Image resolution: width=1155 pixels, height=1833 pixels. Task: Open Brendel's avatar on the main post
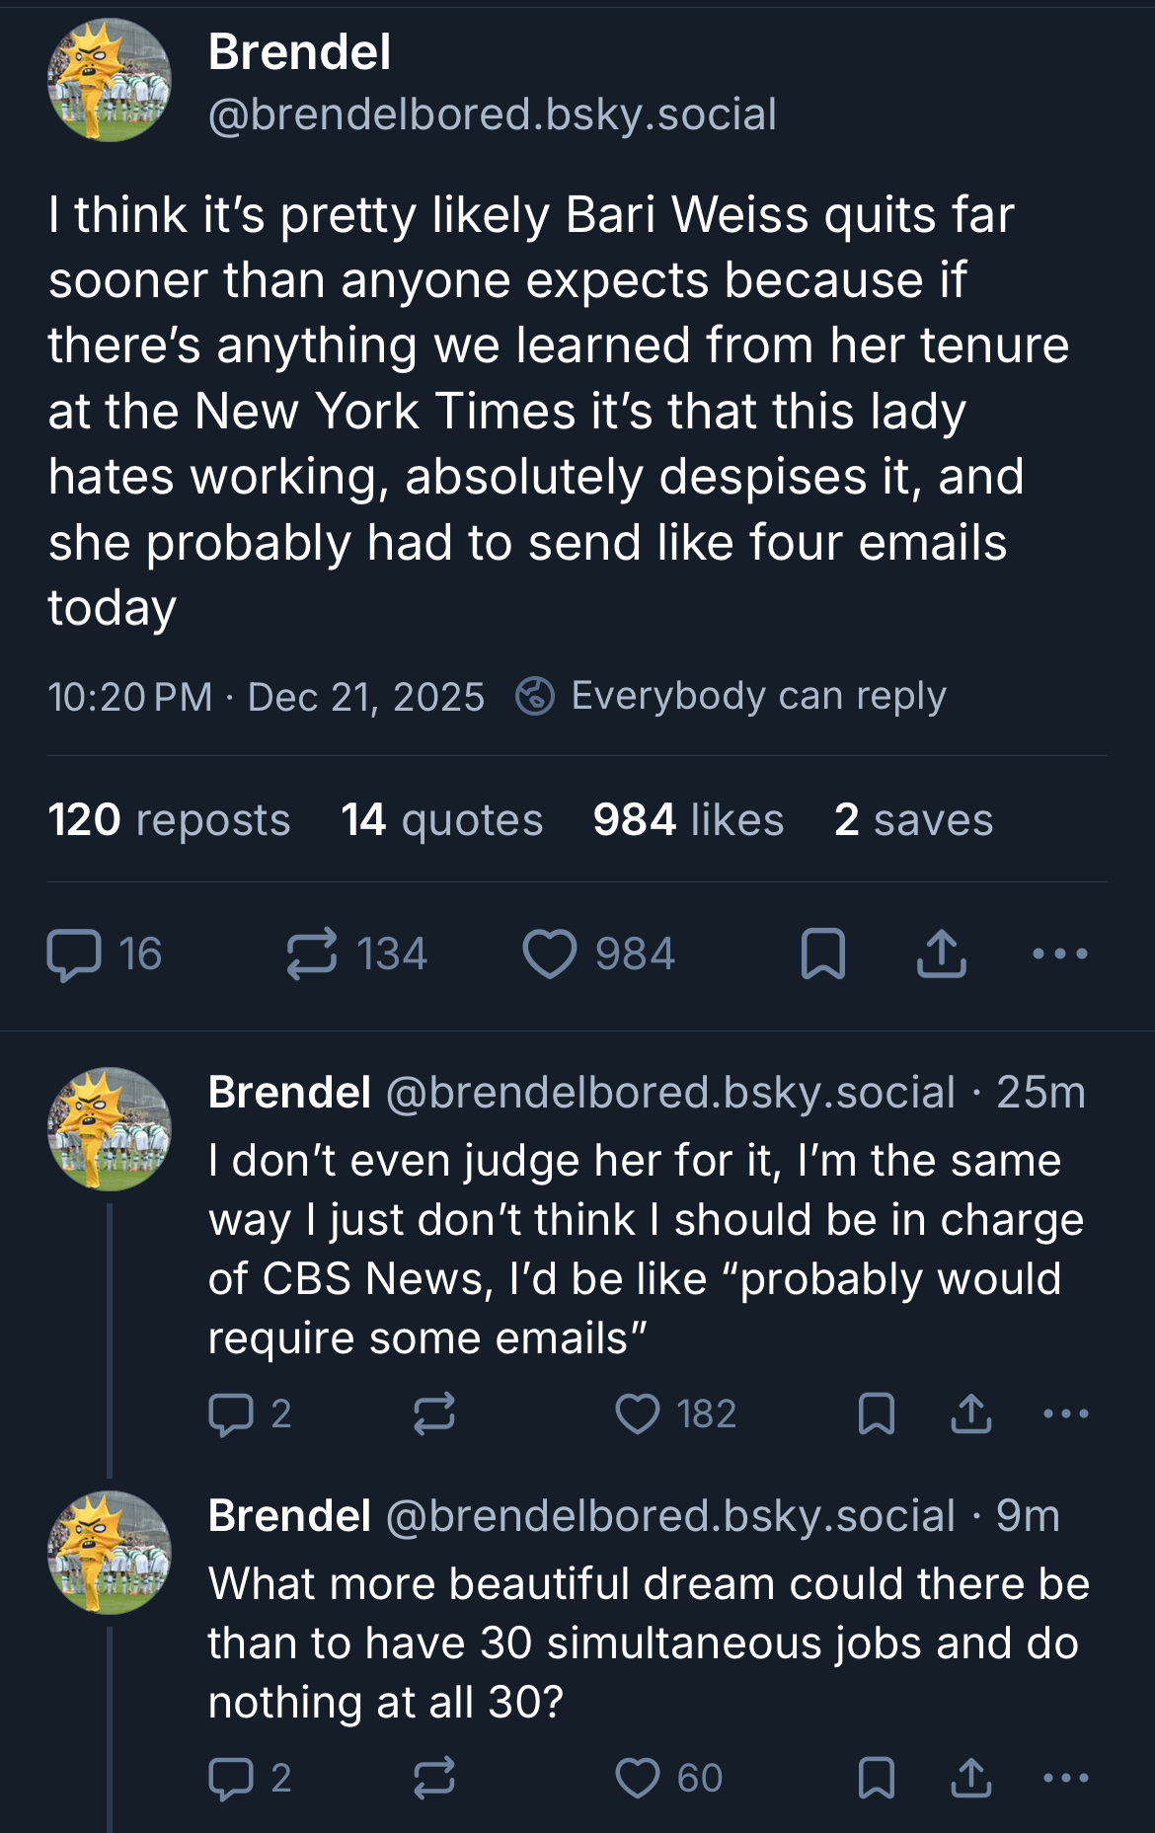pos(110,81)
